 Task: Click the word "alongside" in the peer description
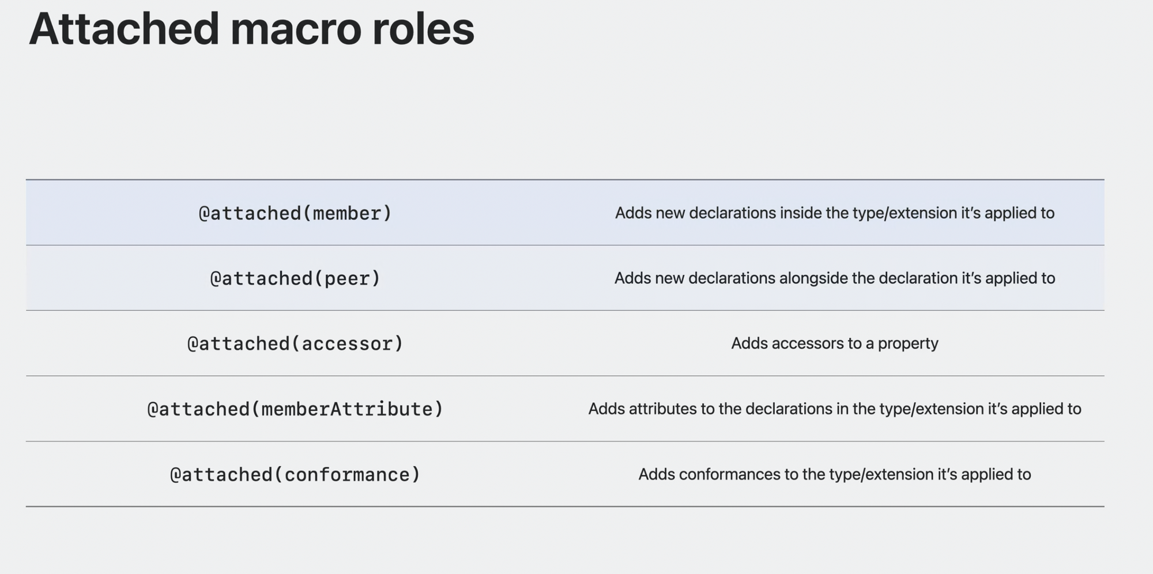point(813,278)
